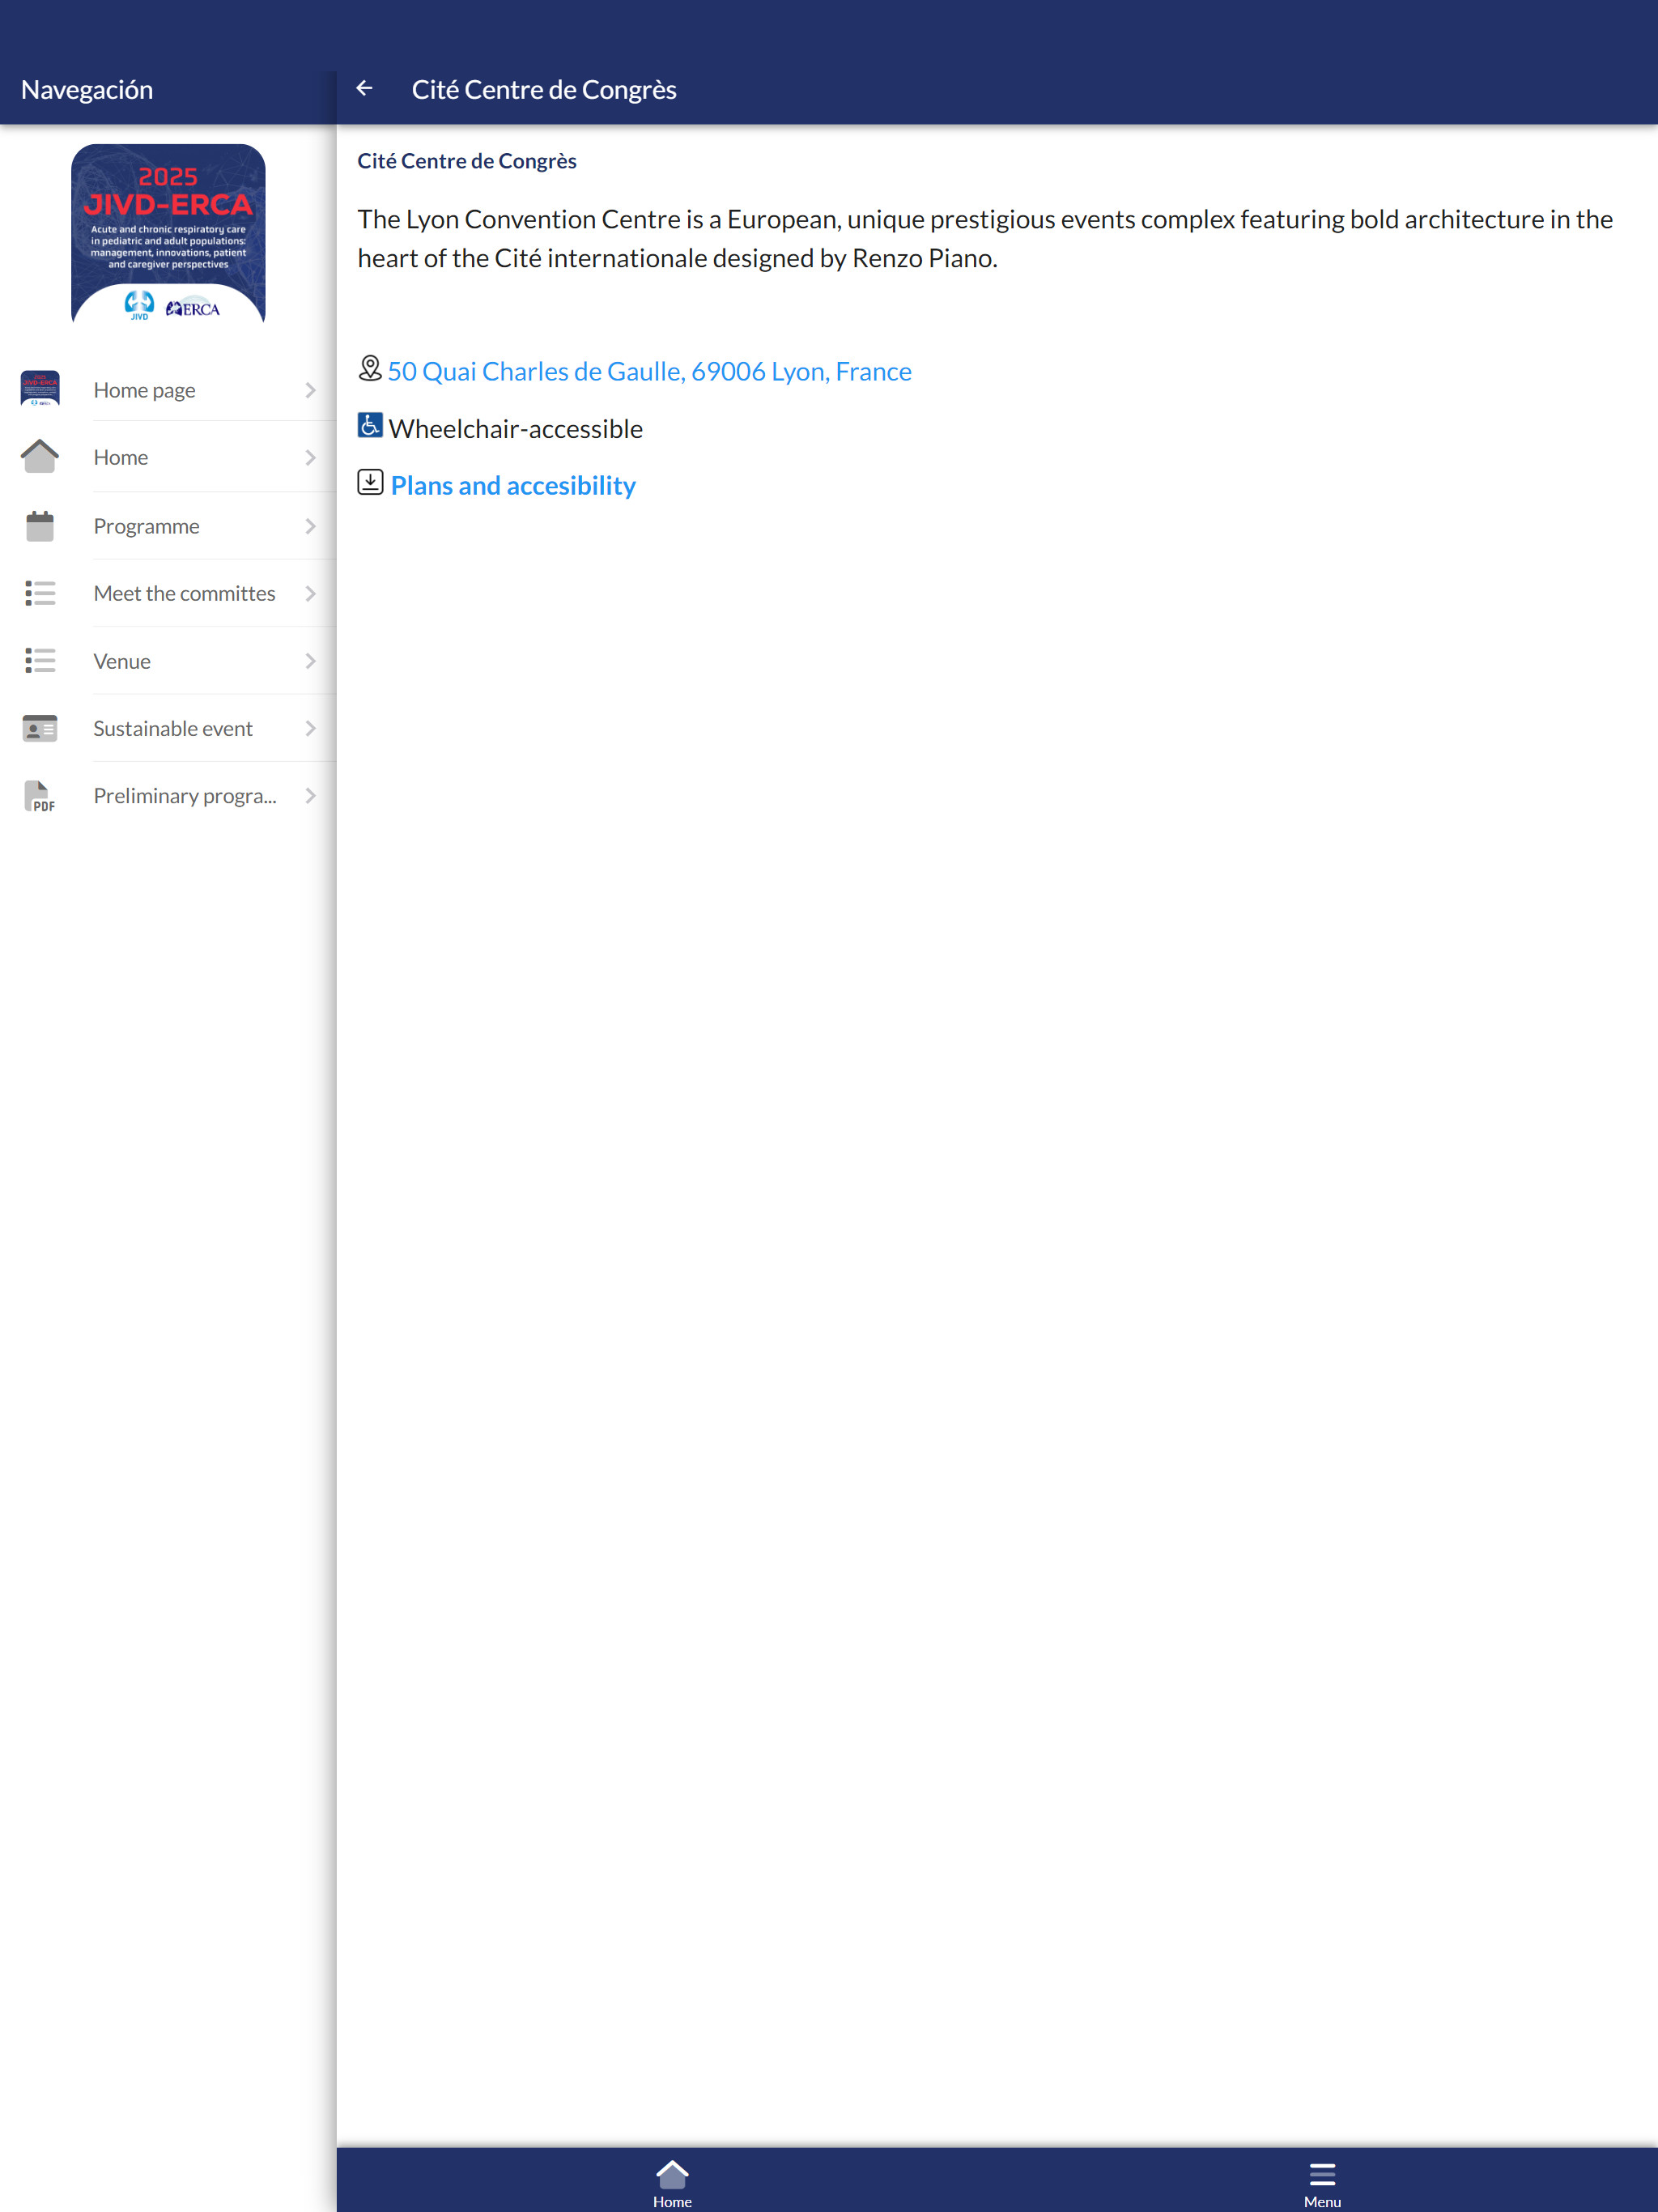Open the 50 Quai Charles de Gaulle address link
This screenshot has height=2212, width=1658.
point(649,371)
